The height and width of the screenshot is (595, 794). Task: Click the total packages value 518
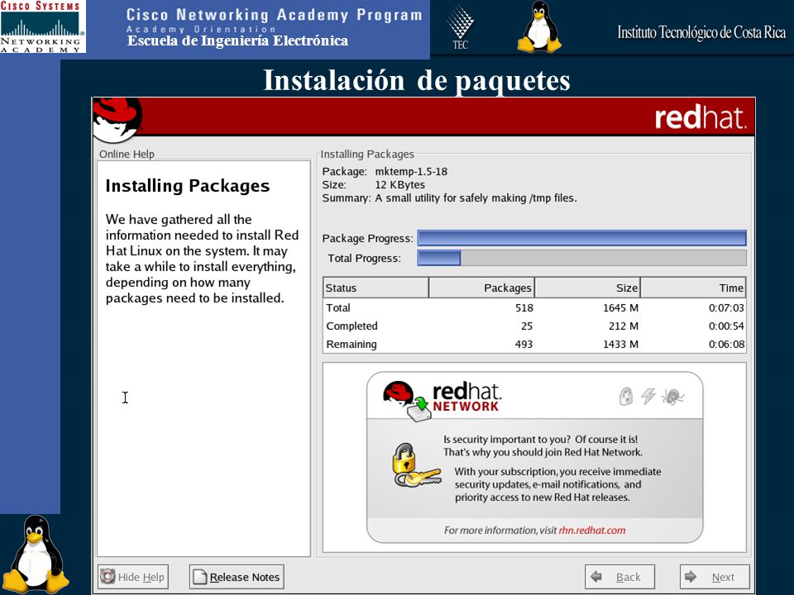pos(524,307)
